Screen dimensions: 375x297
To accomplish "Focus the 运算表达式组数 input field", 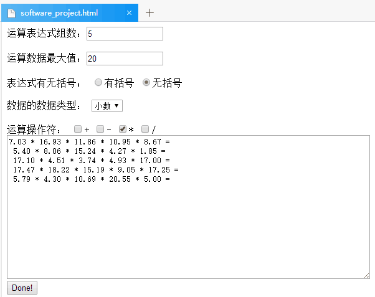I will click(x=125, y=34).
